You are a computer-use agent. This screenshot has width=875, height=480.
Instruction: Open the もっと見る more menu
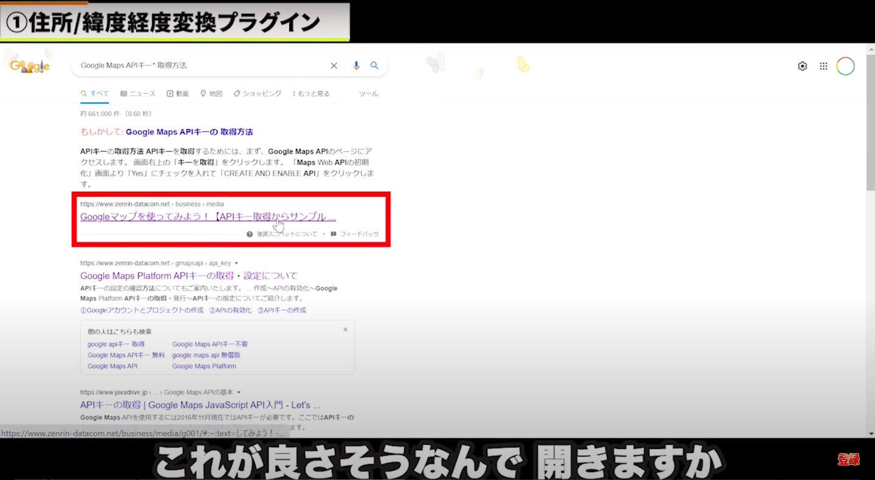click(x=311, y=94)
